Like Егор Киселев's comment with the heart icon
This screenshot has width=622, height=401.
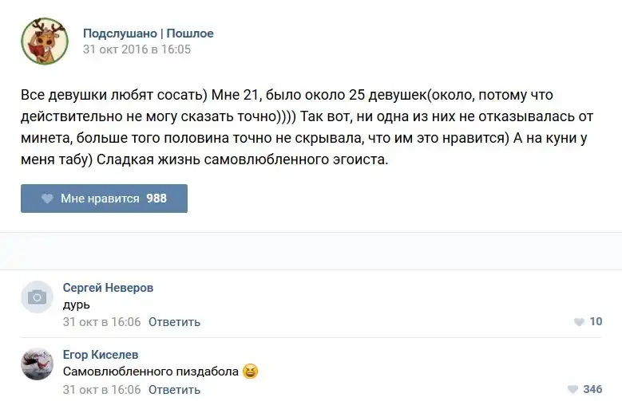coord(572,390)
